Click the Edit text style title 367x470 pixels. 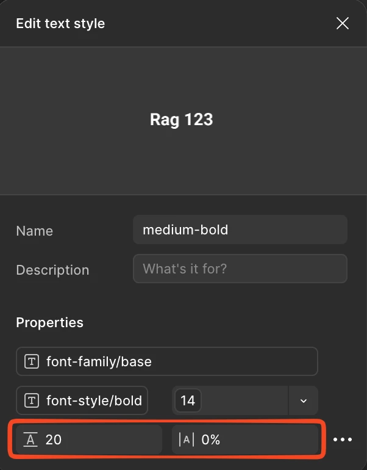(x=60, y=23)
